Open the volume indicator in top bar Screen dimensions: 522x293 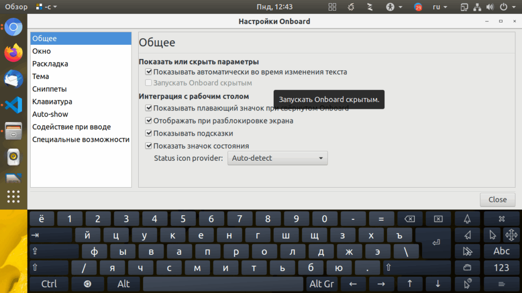click(490, 7)
